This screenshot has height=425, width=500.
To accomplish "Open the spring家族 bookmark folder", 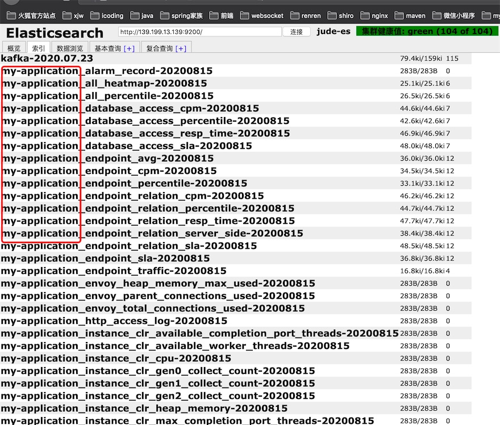I will 181,15.
